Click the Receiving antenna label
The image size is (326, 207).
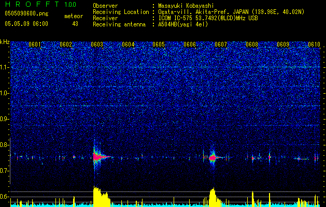[119, 24]
